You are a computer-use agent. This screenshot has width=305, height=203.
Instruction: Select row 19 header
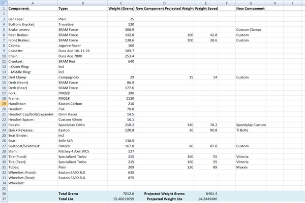pyautogui.click(x=4, y=104)
